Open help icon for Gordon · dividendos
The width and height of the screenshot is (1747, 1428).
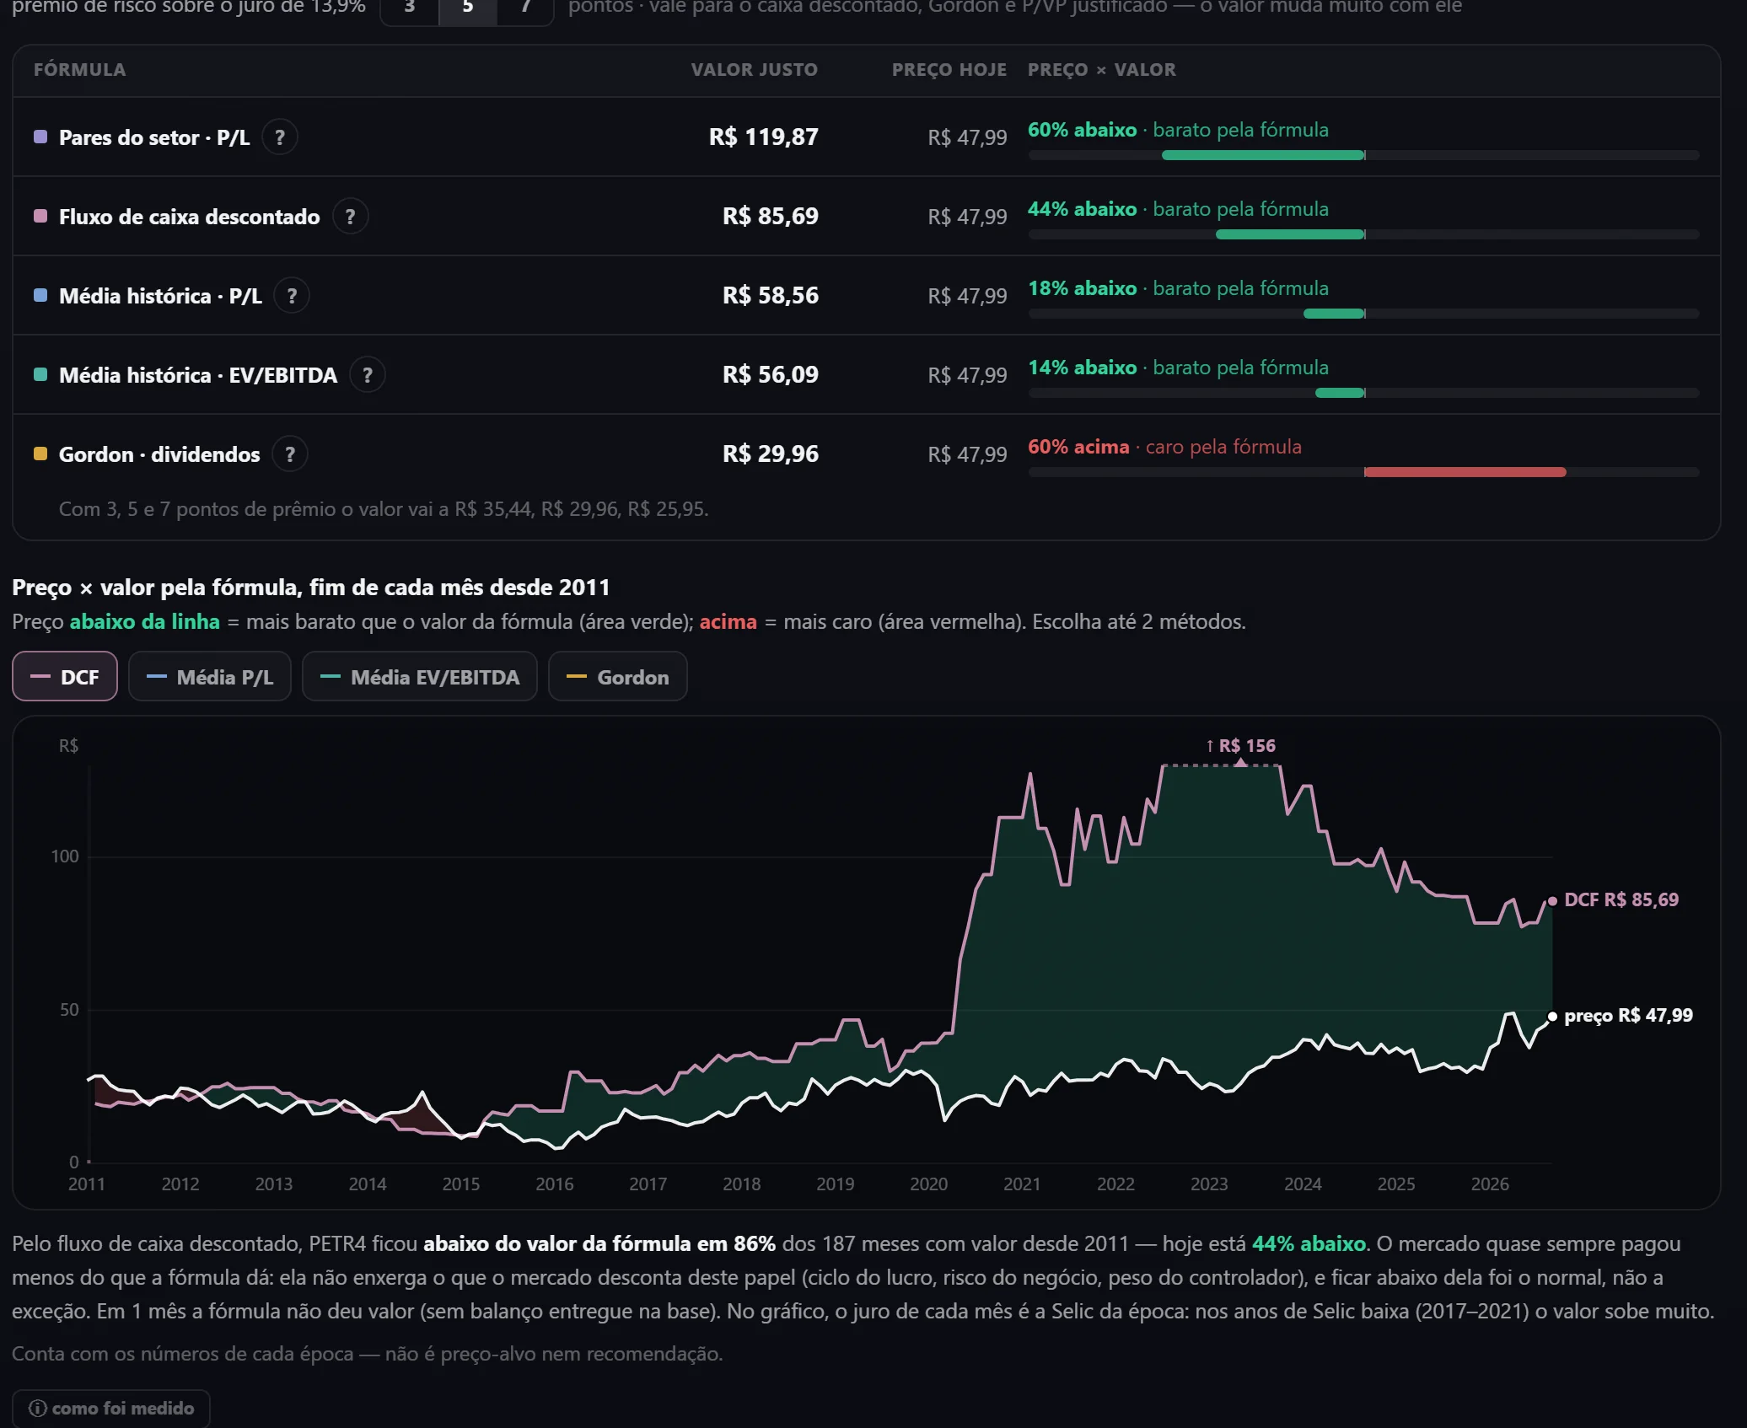[x=290, y=454]
